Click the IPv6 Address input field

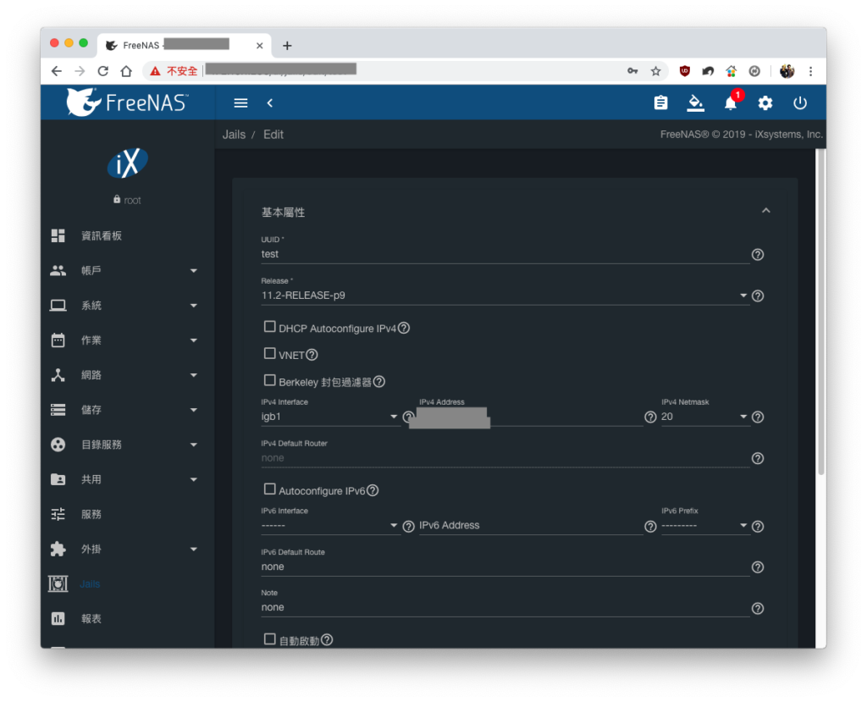tap(530, 526)
